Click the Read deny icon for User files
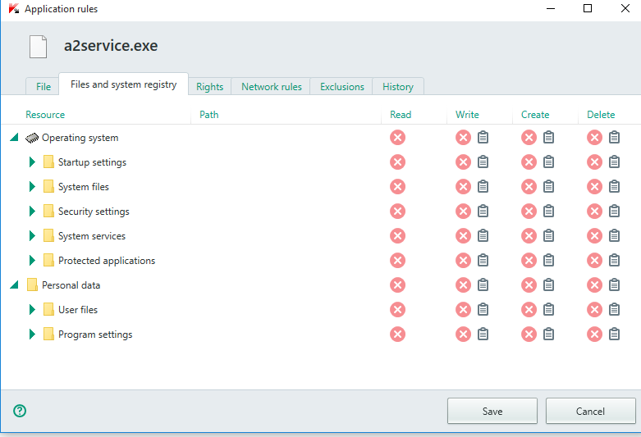The width and height of the screenshot is (641, 437). (398, 310)
